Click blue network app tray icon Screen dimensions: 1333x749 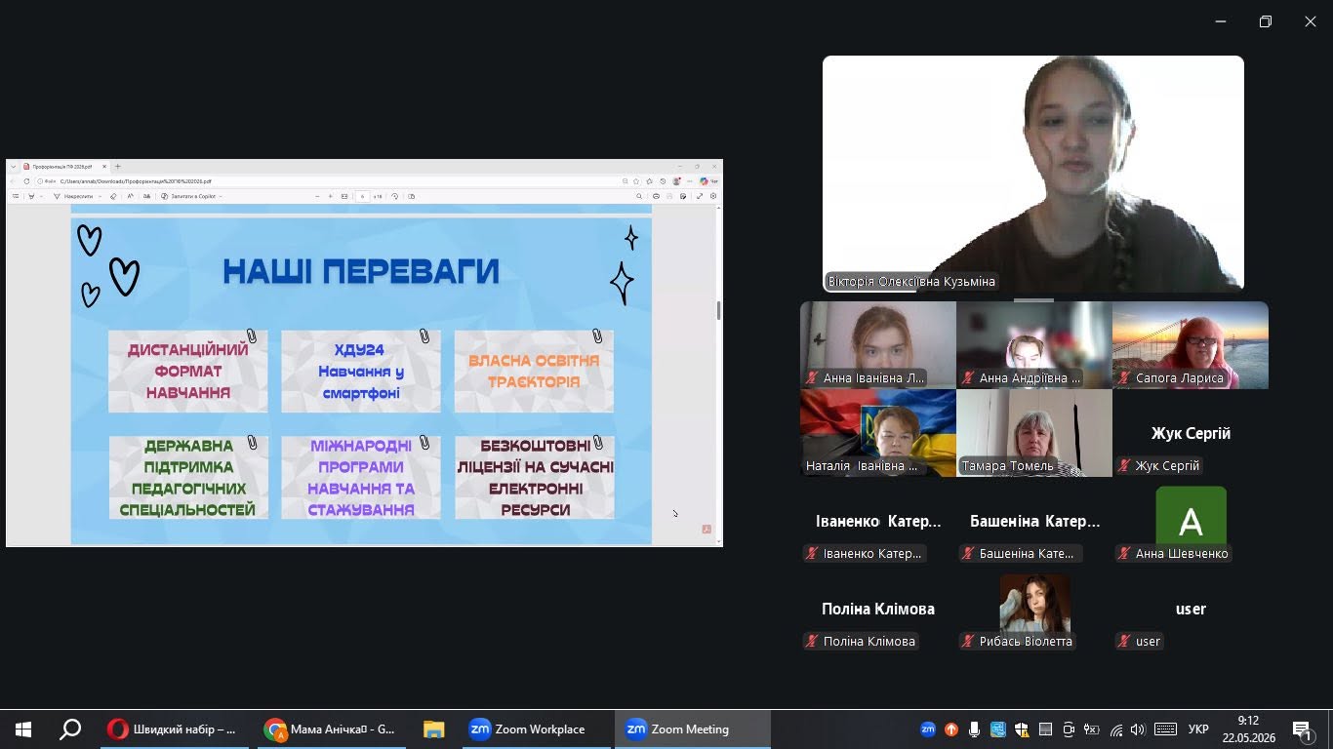click(998, 729)
